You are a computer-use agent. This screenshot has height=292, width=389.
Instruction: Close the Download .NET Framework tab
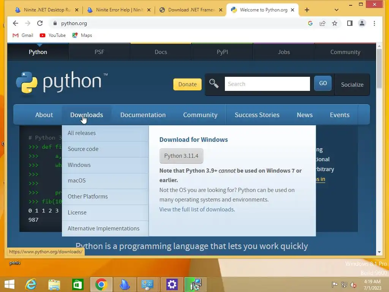coord(221,10)
